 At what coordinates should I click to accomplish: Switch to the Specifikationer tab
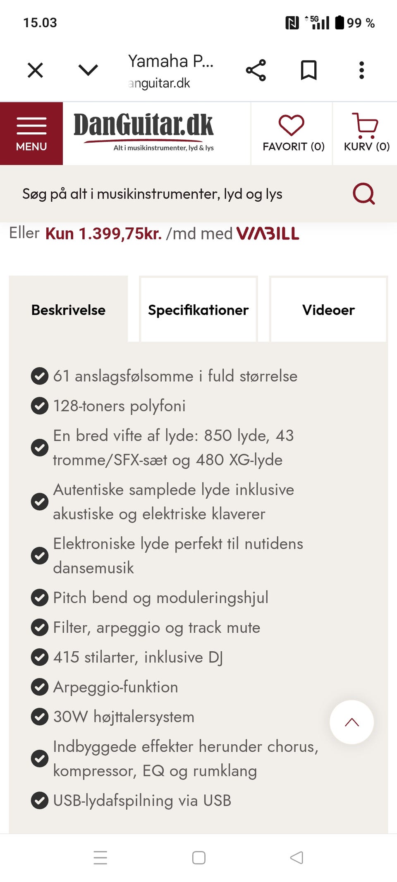[198, 309]
